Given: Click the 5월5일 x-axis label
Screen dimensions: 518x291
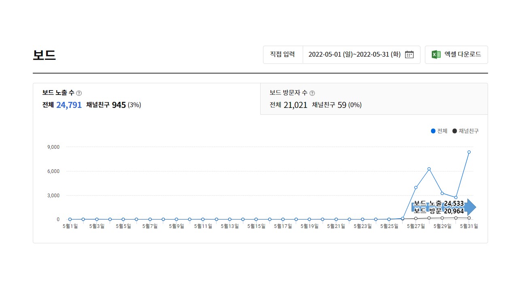Looking at the screenshot, I should (123, 227).
